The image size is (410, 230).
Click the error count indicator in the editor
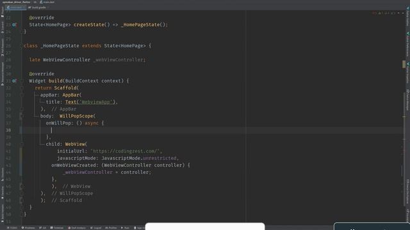[374, 13]
